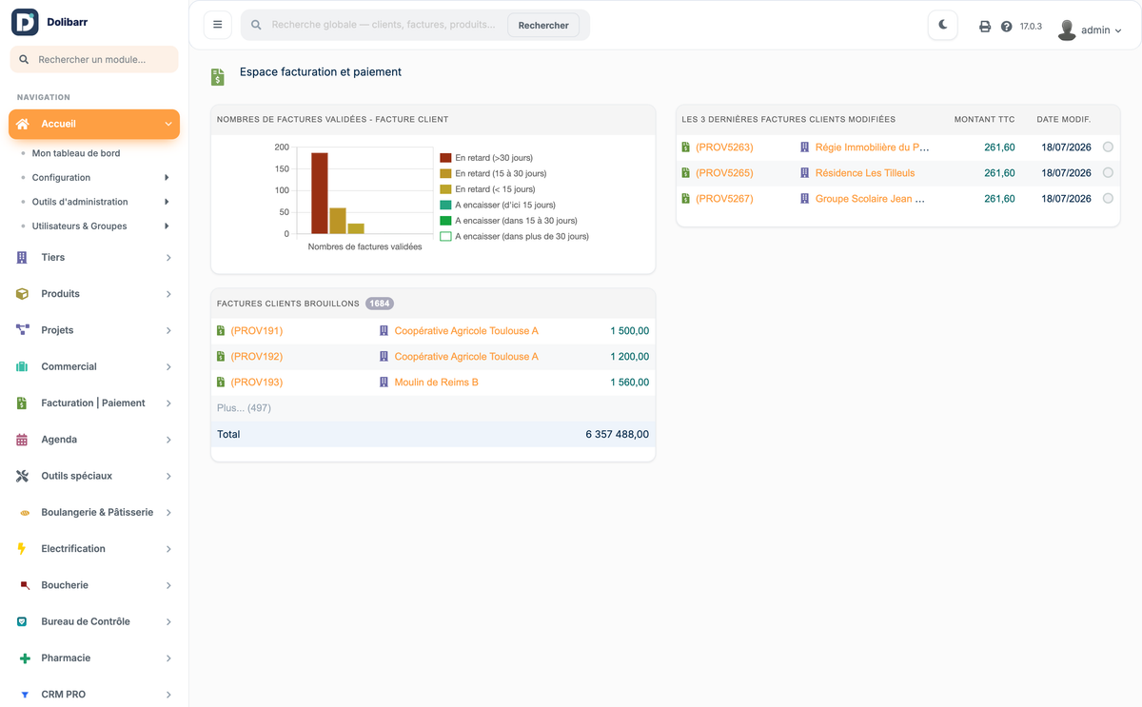Open invoice (PROV5263)

point(724,147)
